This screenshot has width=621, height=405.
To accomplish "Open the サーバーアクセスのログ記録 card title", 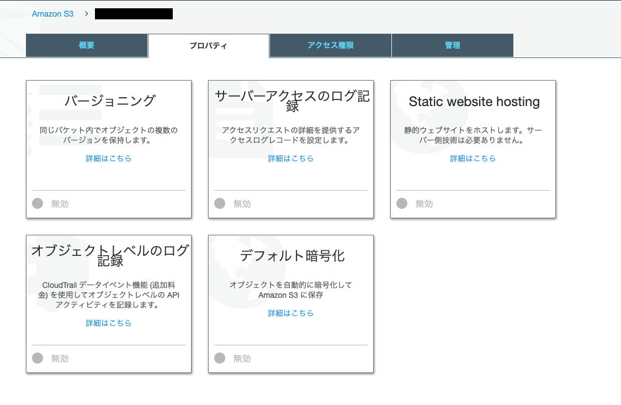I will pyautogui.click(x=292, y=101).
